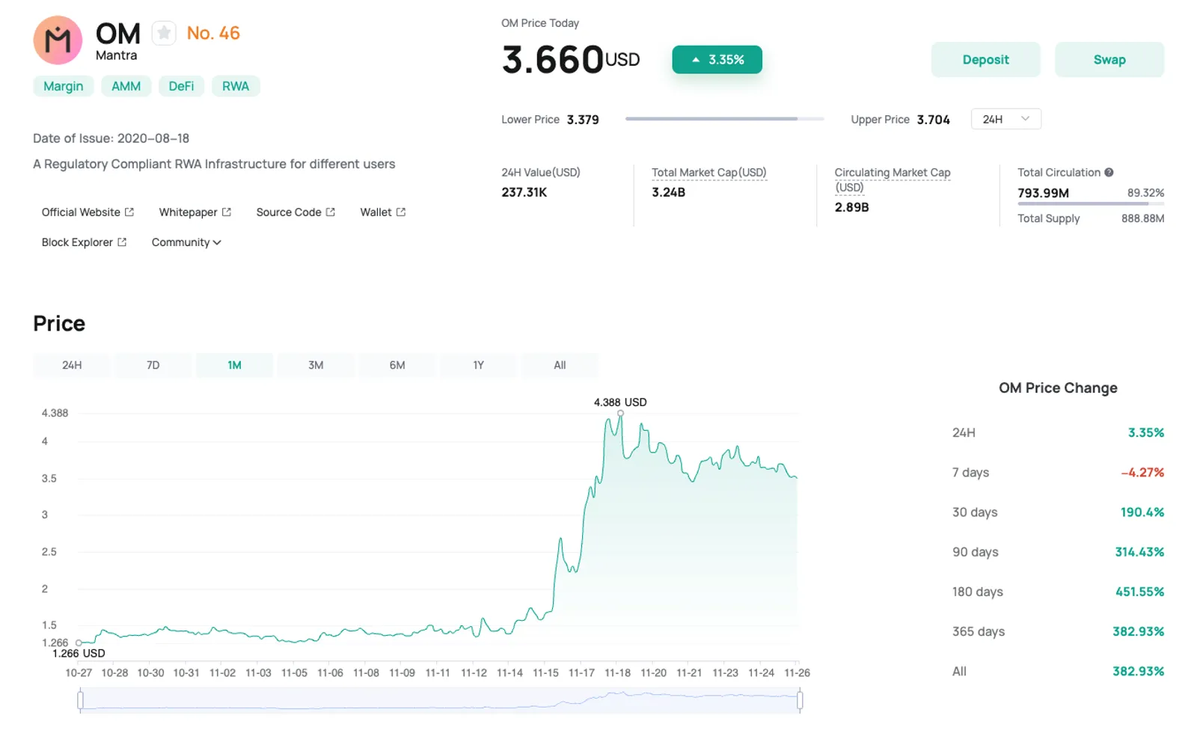Viewport: 1197px width, 739px height.
Task: Click the chart range slider left handle
Action: pyautogui.click(x=80, y=700)
